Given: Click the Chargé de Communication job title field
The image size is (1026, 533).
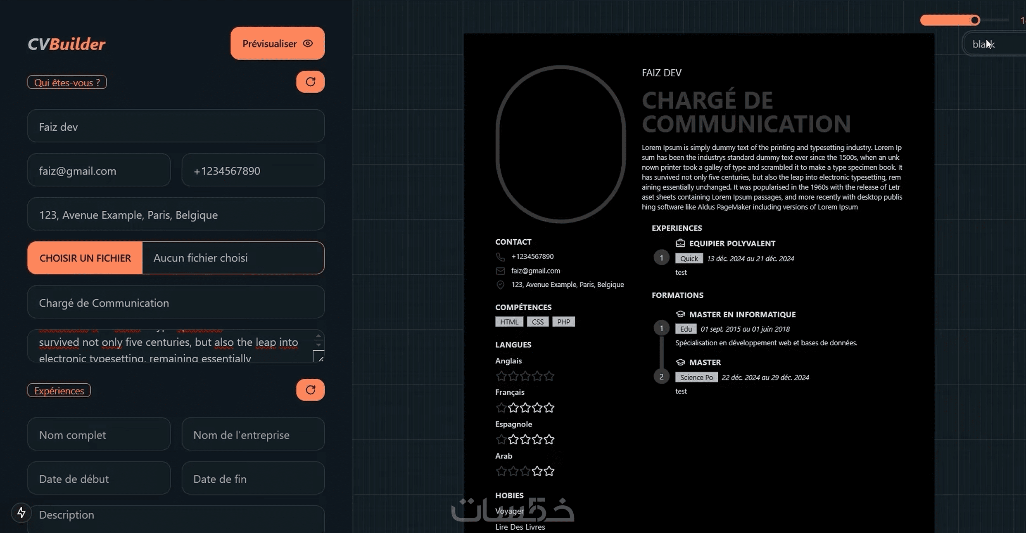Looking at the screenshot, I should pyautogui.click(x=176, y=302).
